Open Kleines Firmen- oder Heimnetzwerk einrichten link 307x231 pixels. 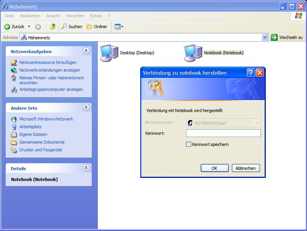click(x=52, y=80)
